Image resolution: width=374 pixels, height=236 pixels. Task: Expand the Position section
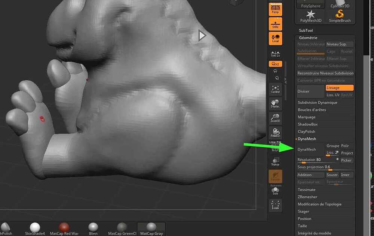click(304, 218)
